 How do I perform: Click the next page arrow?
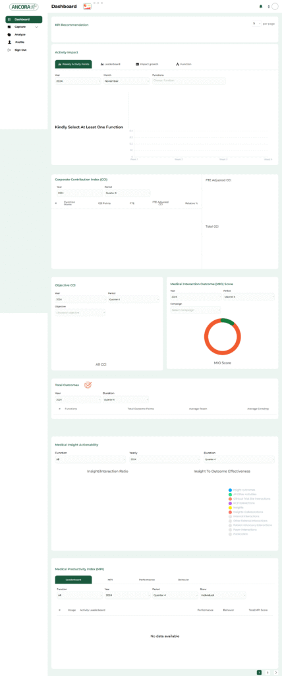[x=275, y=672]
